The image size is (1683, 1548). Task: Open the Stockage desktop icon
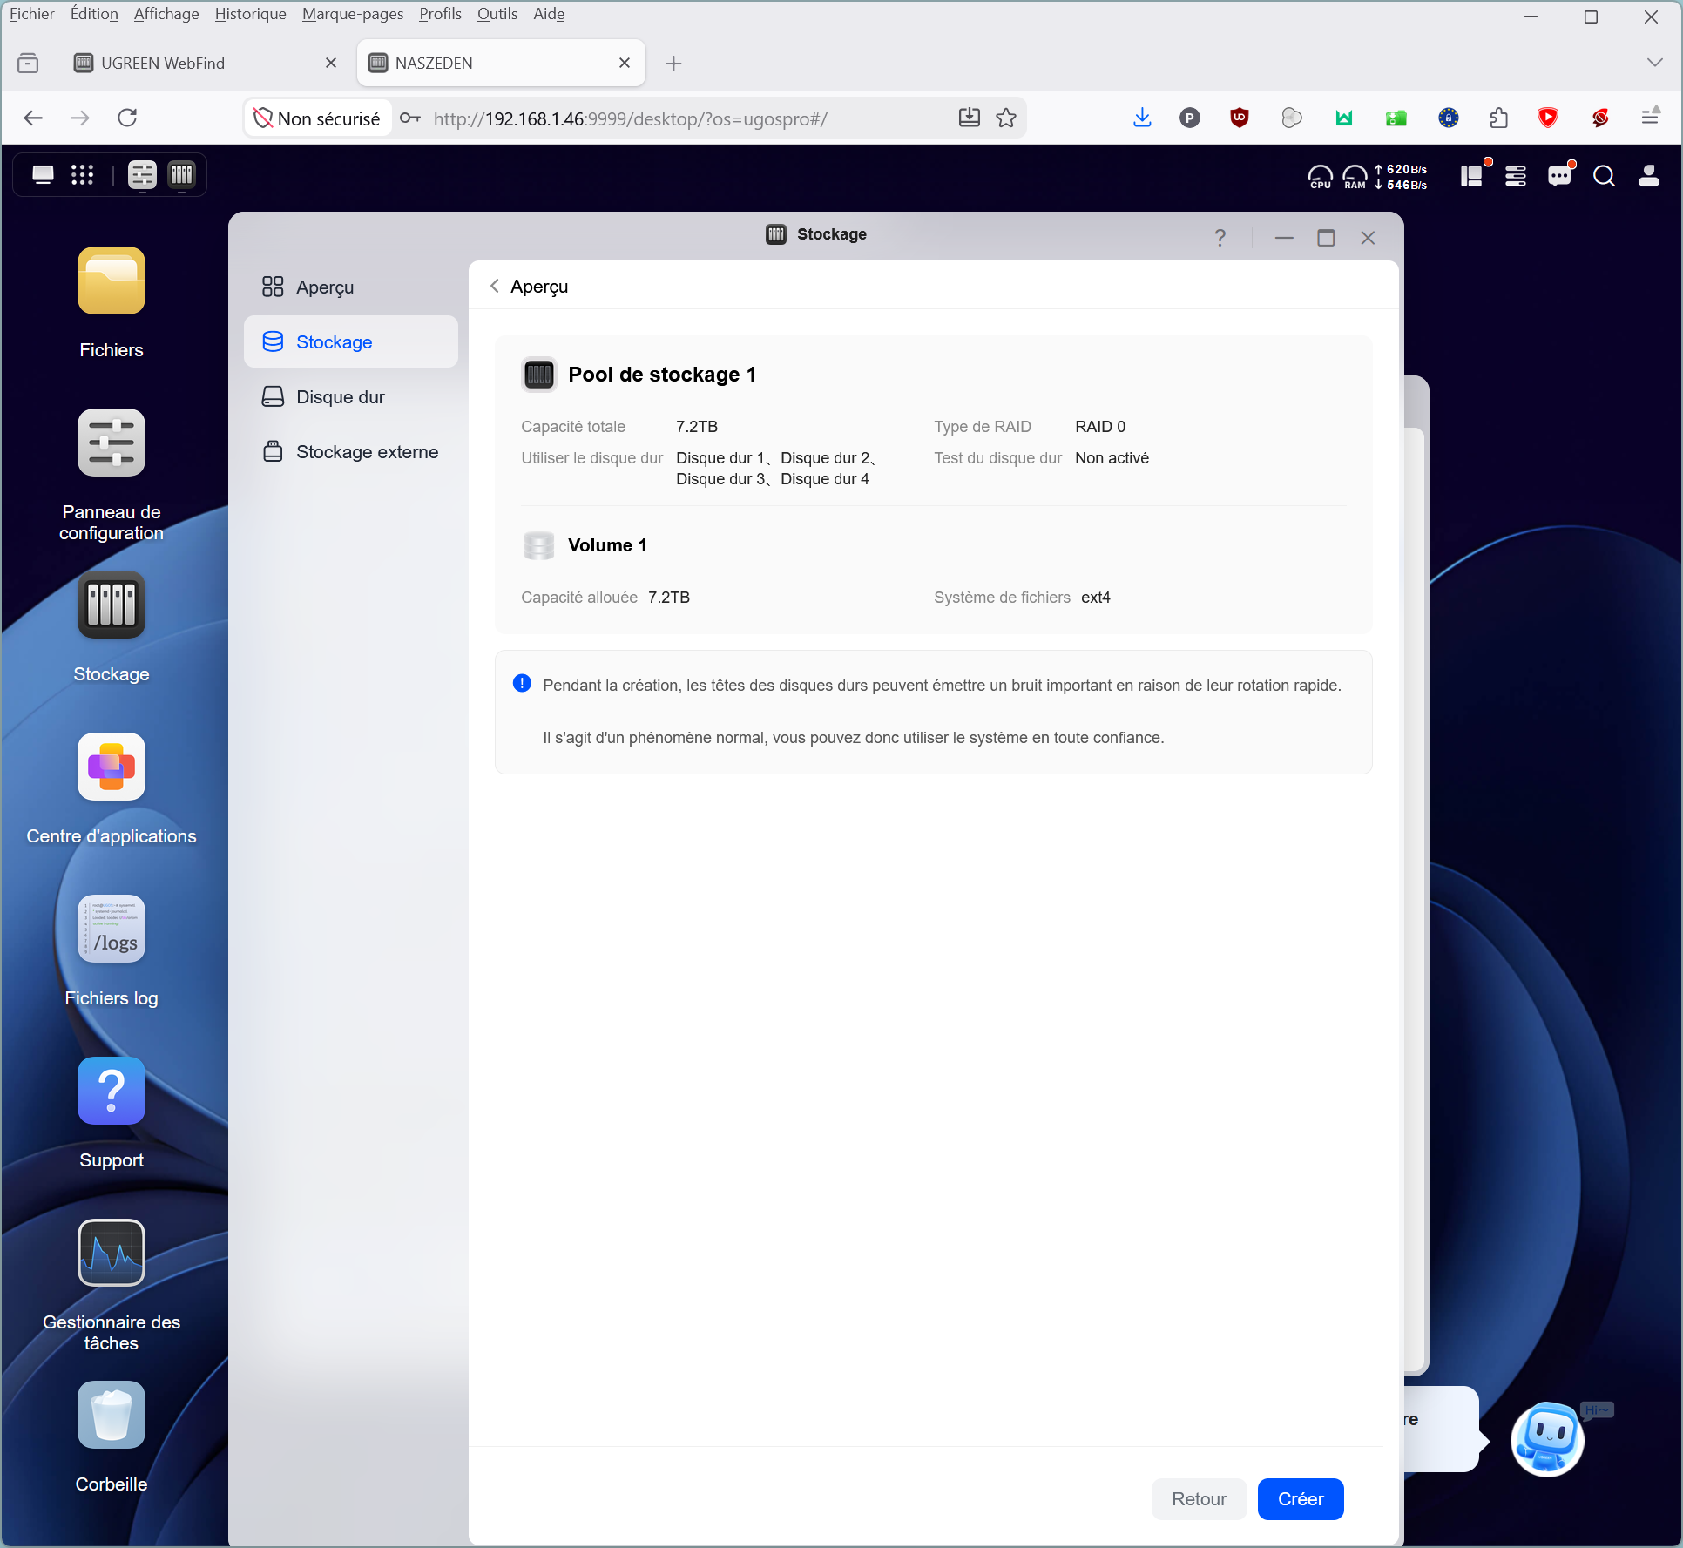[x=111, y=605]
